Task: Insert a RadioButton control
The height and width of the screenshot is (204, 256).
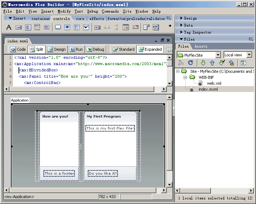Action: click(67, 27)
